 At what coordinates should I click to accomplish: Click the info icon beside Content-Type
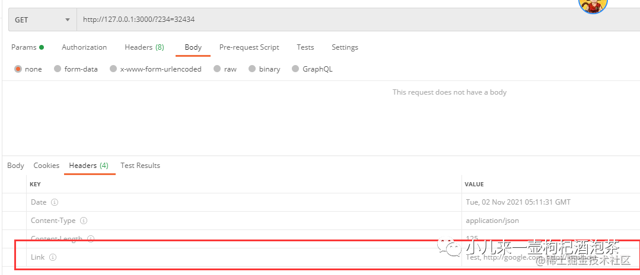[84, 221]
